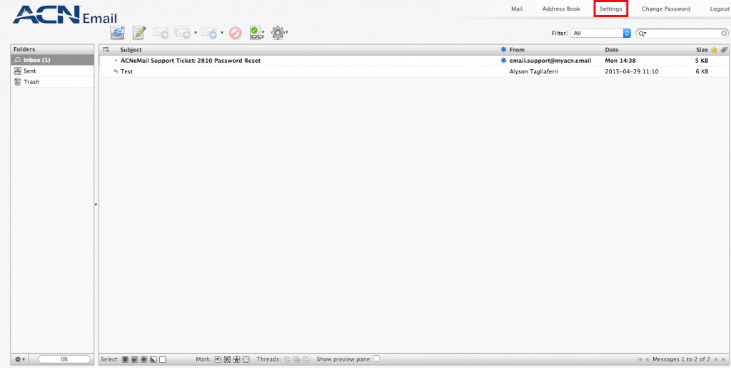Compose a new message with pencil icon
Screen dimensions: 731x368
(139, 32)
